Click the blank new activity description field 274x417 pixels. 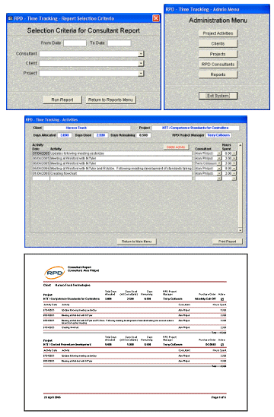(x=121, y=178)
